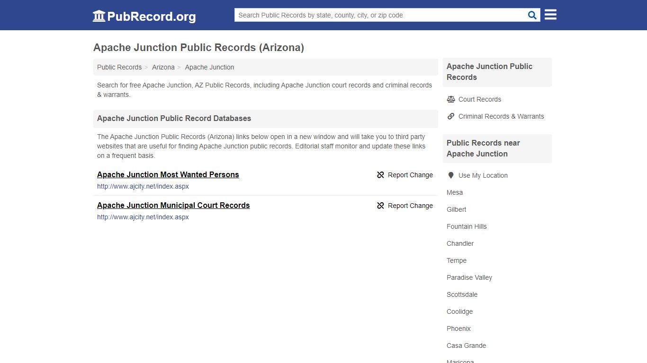
Task: Select Apache Junction breadcrumb
Action: click(x=209, y=67)
